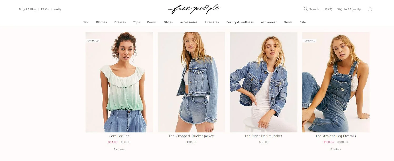Screen dimensions: 394x161
Task: Click the Free People logo
Action: tap(194, 9)
